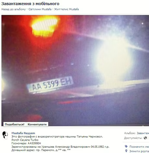Click the caption line mentioning Татьяны Черновол
Screen dimensions: 149x153
click(x=57, y=136)
